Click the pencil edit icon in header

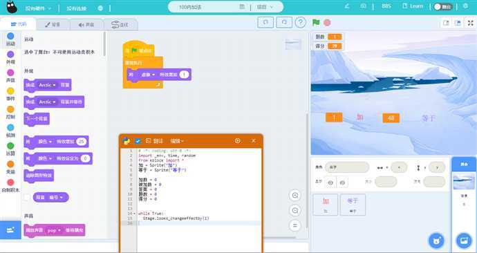click(347, 6)
